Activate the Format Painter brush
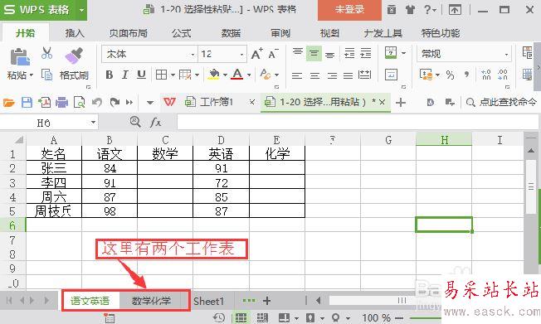541x324 pixels. (x=74, y=56)
